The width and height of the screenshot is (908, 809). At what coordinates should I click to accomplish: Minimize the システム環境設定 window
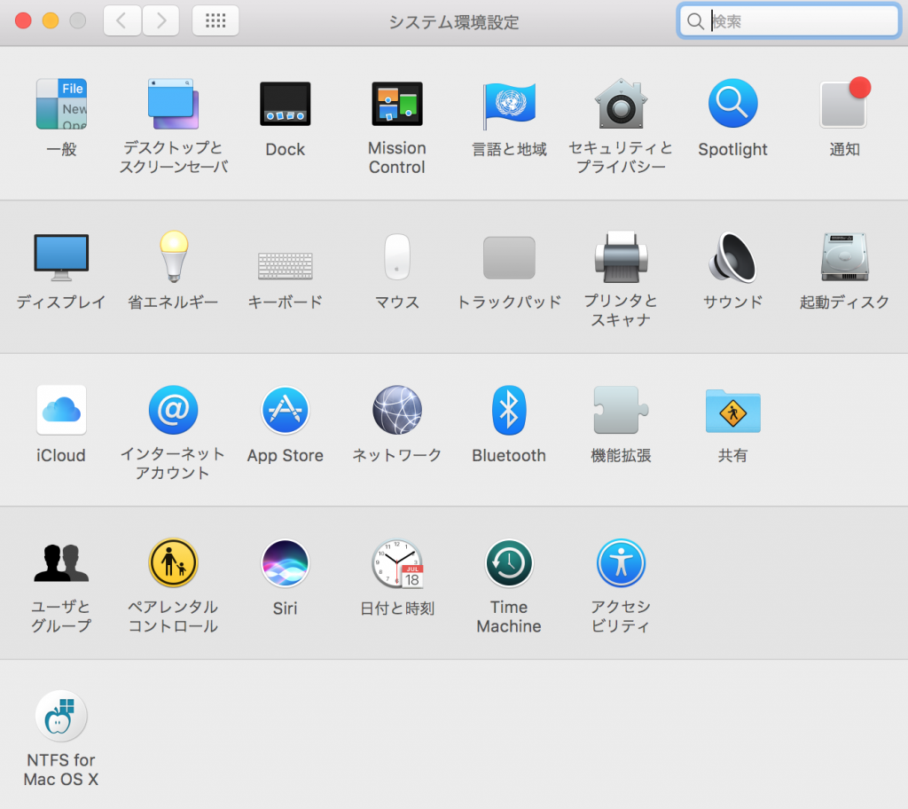click(51, 21)
